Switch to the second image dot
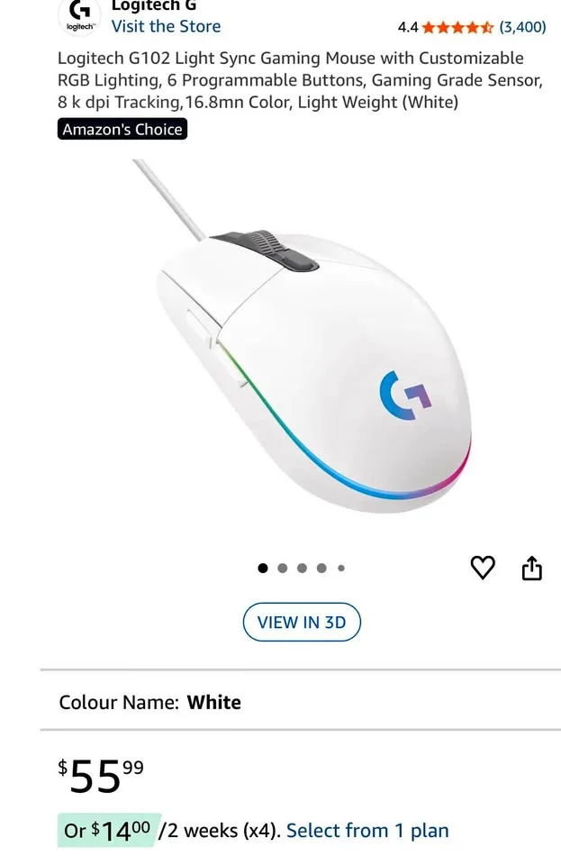Viewport: 561px width, 865px height. click(282, 568)
